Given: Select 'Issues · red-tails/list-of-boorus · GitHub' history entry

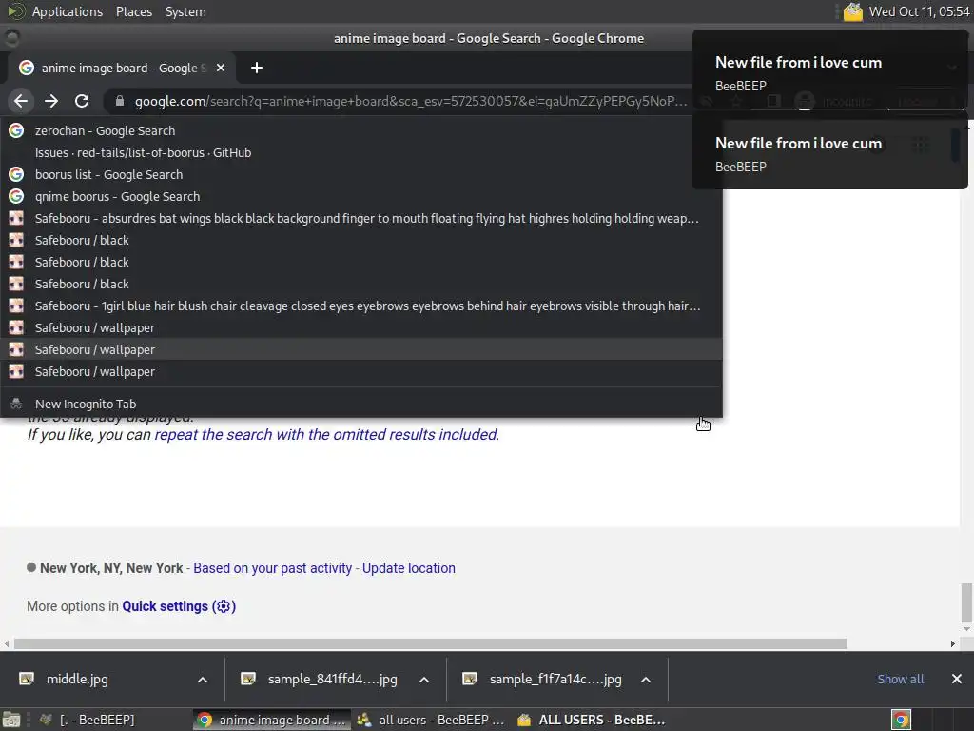Looking at the screenshot, I should 360,153.
